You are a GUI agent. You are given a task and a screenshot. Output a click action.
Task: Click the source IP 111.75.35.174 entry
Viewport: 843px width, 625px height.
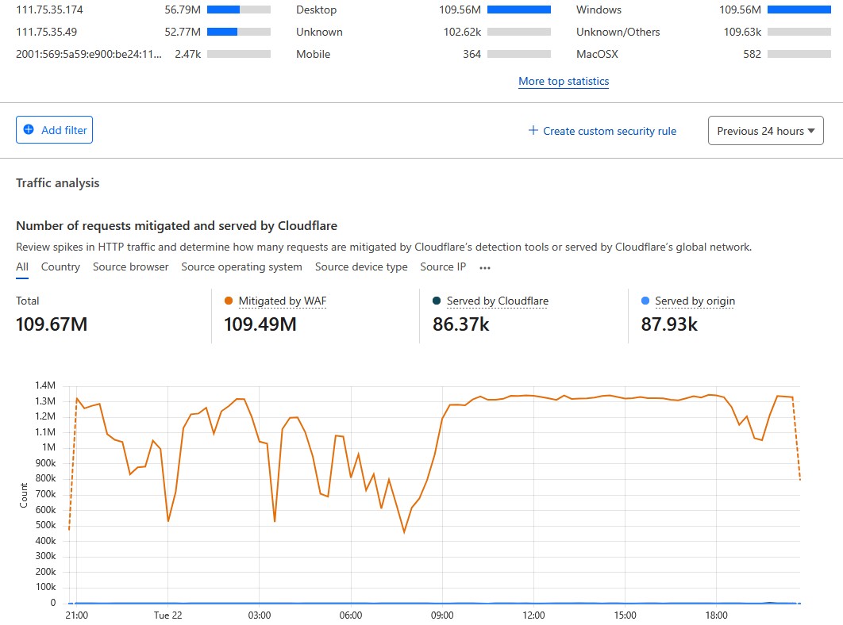[x=49, y=10]
